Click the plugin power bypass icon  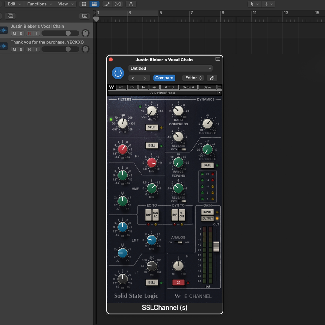(118, 73)
